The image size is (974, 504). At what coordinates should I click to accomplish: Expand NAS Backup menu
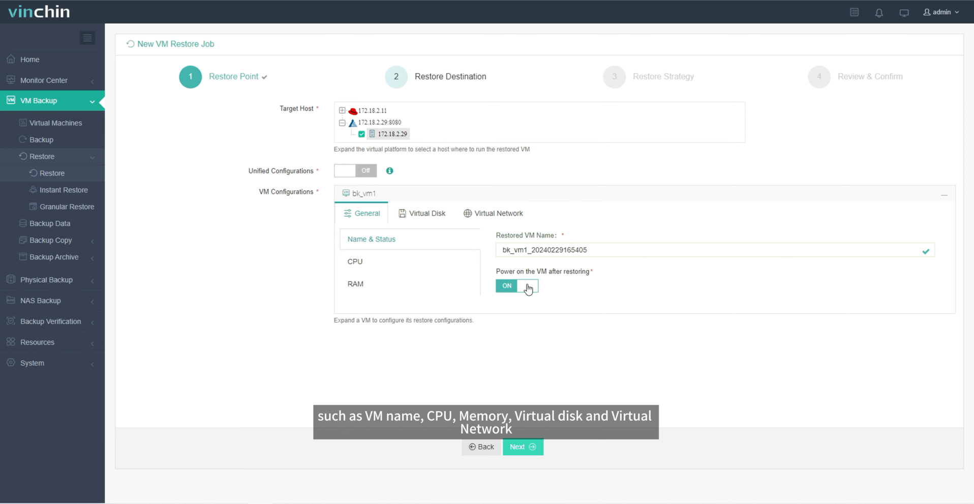click(52, 300)
